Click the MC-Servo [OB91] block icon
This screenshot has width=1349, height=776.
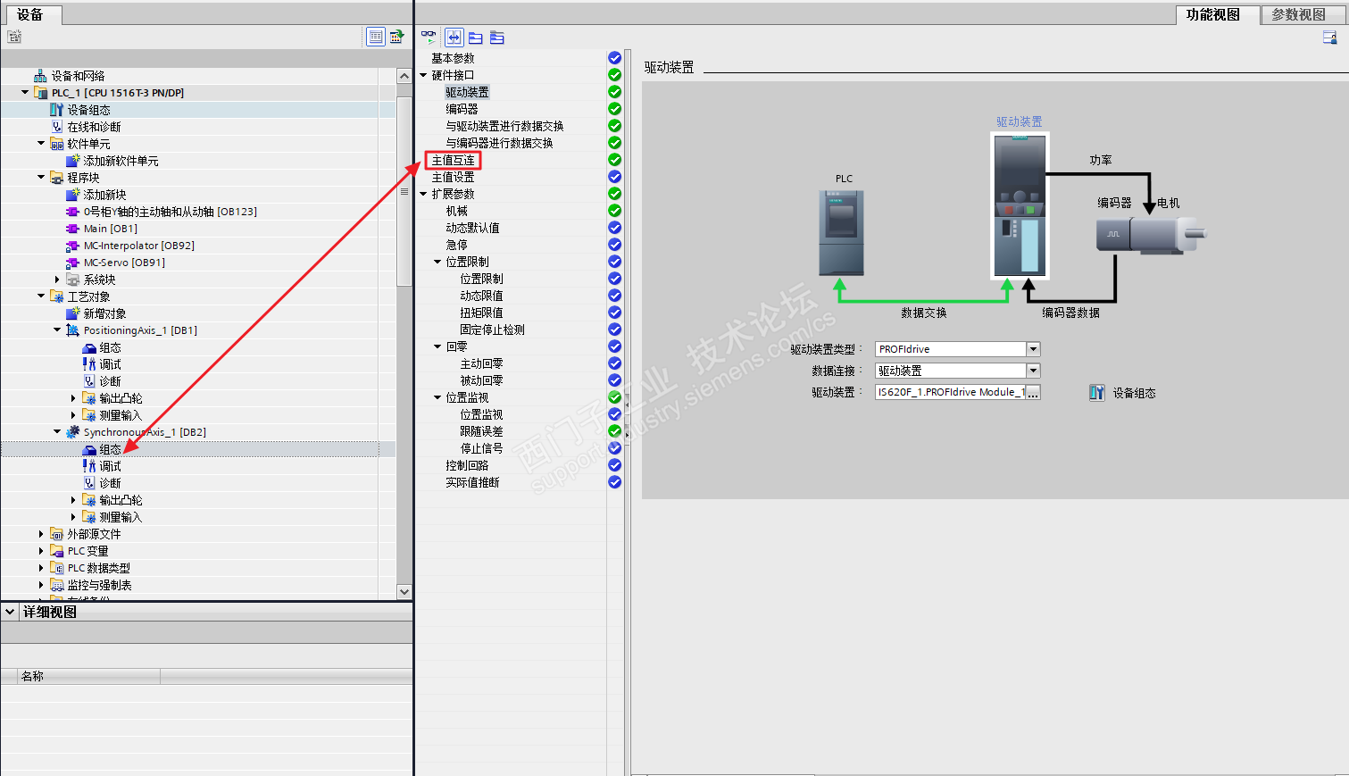pos(73,263)
